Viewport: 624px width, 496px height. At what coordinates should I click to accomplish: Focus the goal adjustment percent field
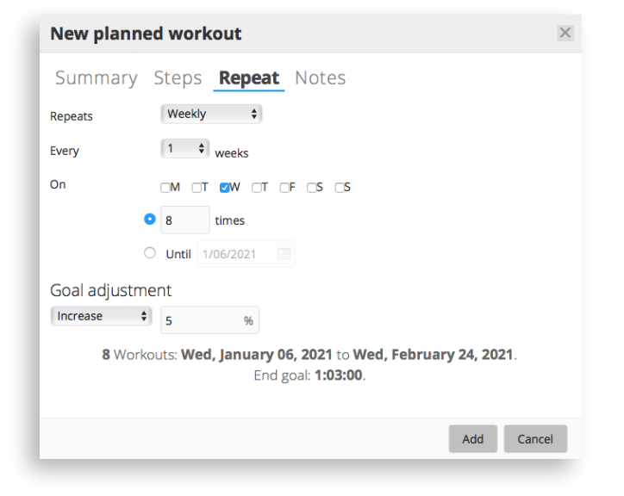click(x=209, y=320)
